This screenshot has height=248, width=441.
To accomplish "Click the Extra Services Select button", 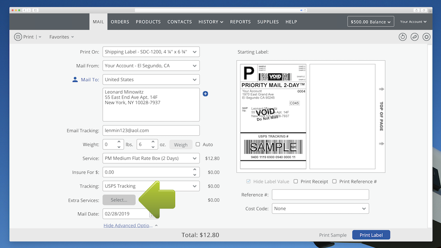I will (119, 200).
